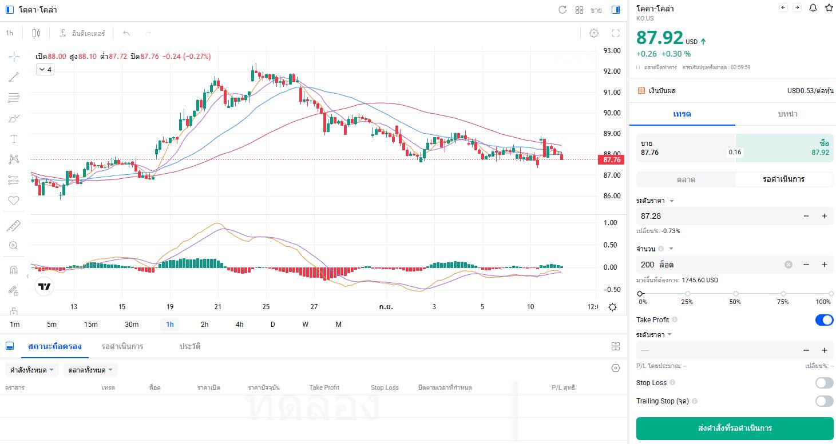
Task: Enter fullscreen chart mode
Action: [616, 33]
